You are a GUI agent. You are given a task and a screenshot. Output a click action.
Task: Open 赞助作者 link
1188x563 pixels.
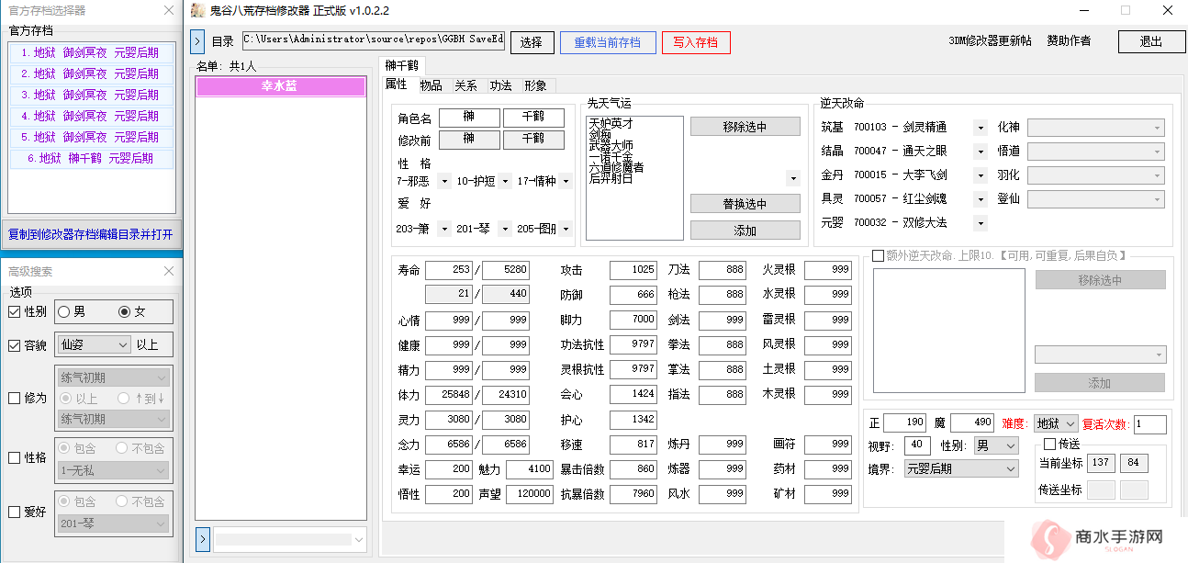click(x=1069, y=41)
